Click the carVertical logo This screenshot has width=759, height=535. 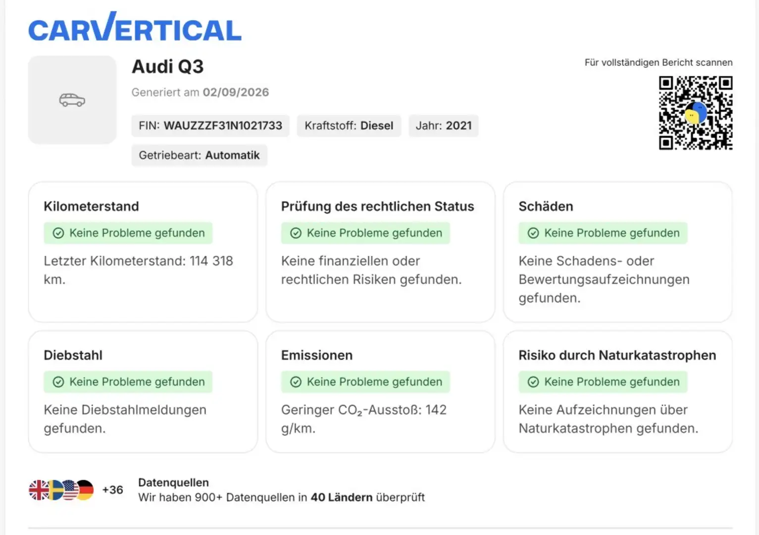[135, 27]
